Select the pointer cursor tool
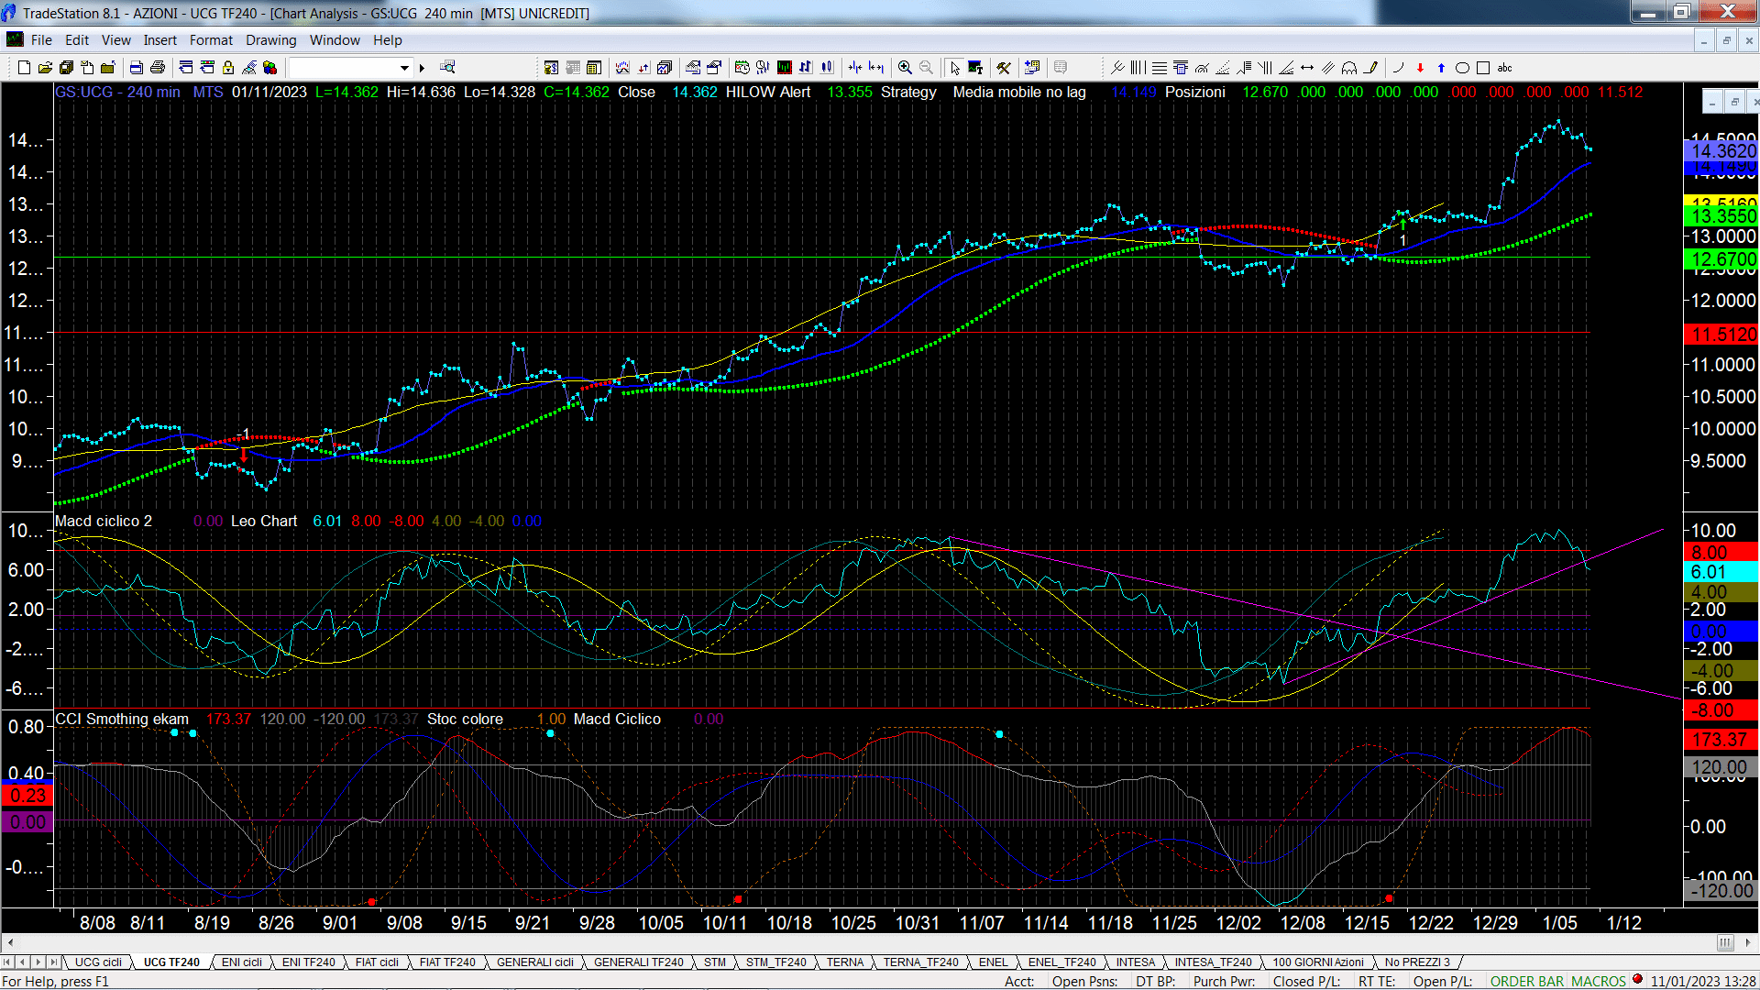The width and height of the screenshot is (1760, 990). [x=954, y=67]
